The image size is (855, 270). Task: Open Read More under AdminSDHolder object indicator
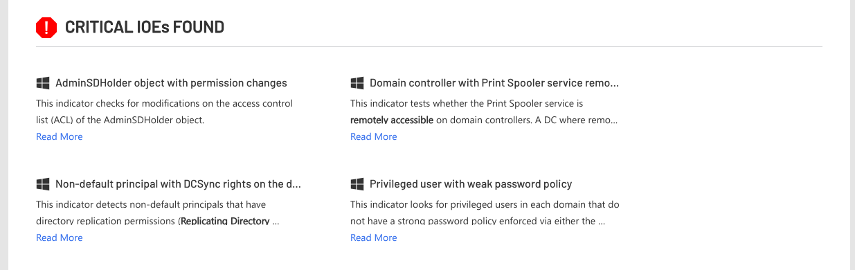point(60,136)
